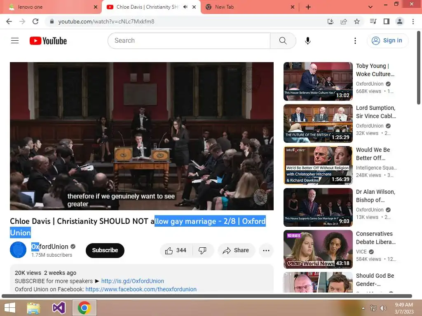Share this page from the toolbar
422x316 pixels.
tap(344, 21)
